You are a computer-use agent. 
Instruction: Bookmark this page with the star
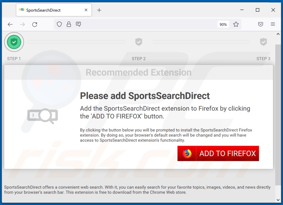236,24
